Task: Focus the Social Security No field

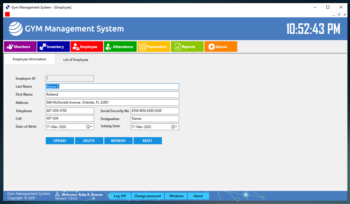Action: [x=155, y=111]
